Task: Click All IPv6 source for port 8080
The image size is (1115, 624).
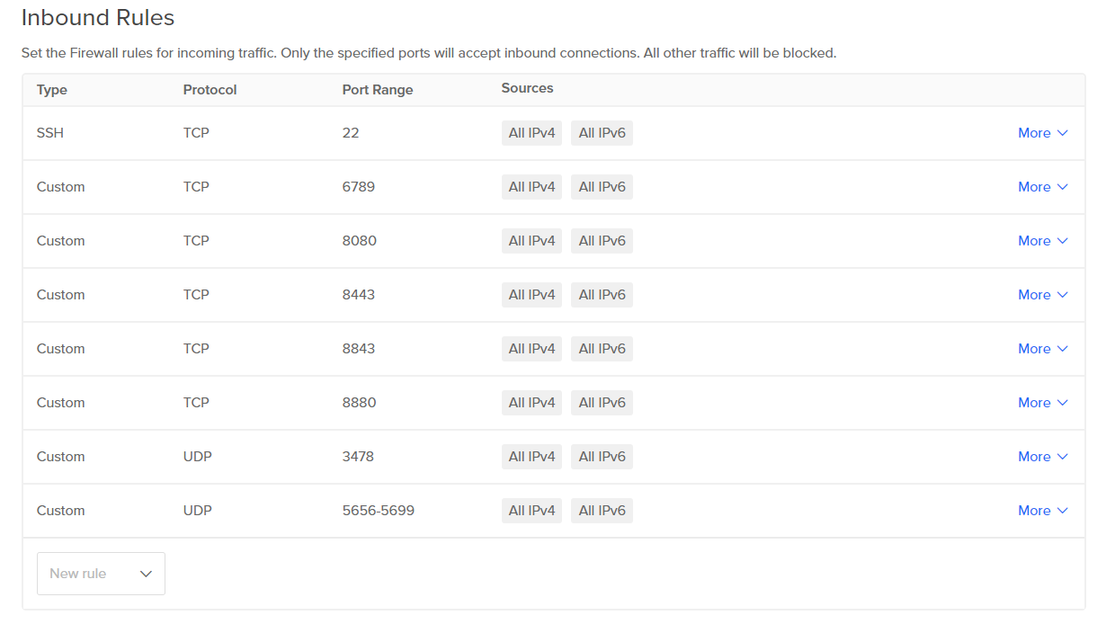Action: coord(602,241)
